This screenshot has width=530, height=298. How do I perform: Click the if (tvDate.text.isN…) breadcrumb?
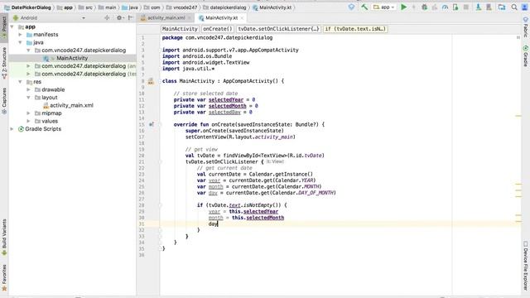click(x=355, y=29)
